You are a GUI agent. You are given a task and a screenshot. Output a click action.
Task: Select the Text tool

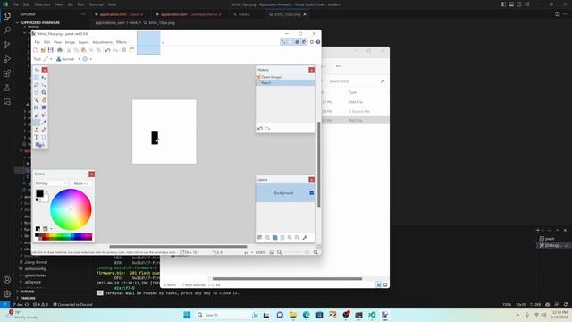tap(37, 138)
